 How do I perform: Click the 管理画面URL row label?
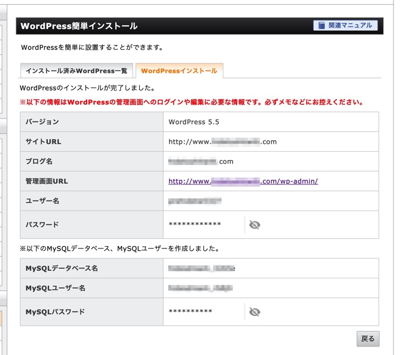46,181
